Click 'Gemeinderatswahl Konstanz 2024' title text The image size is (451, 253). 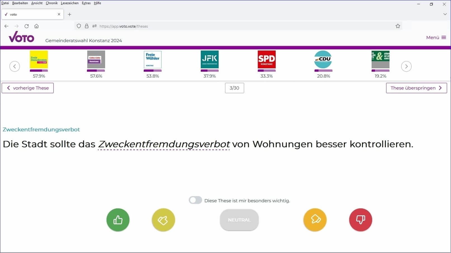84,40
